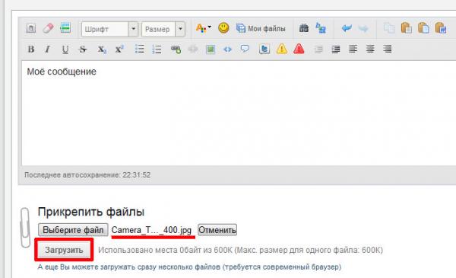Click the Последнее автосохранение timestamp text
456x278 pixels.
[x=87, y=175]
